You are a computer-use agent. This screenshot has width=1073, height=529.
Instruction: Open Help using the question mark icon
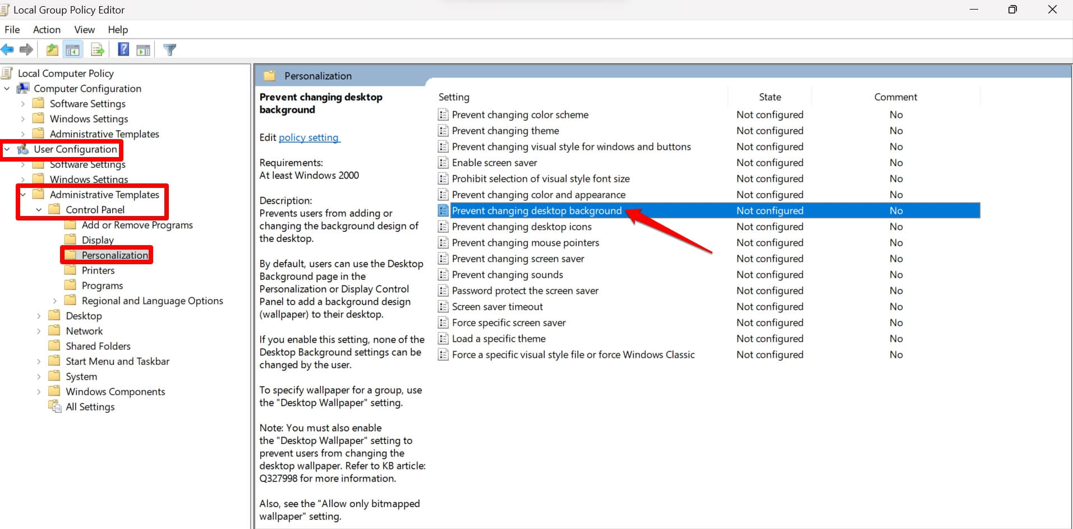(x=123, y=50)
